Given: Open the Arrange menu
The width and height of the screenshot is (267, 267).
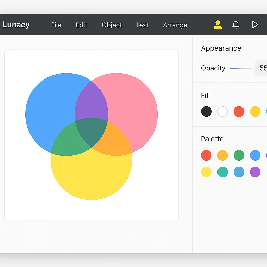Looking at the screenshot, I should click(x=175, y=25).
